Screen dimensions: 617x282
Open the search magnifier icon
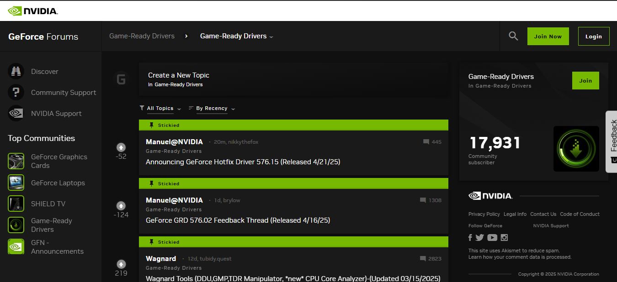513,36
